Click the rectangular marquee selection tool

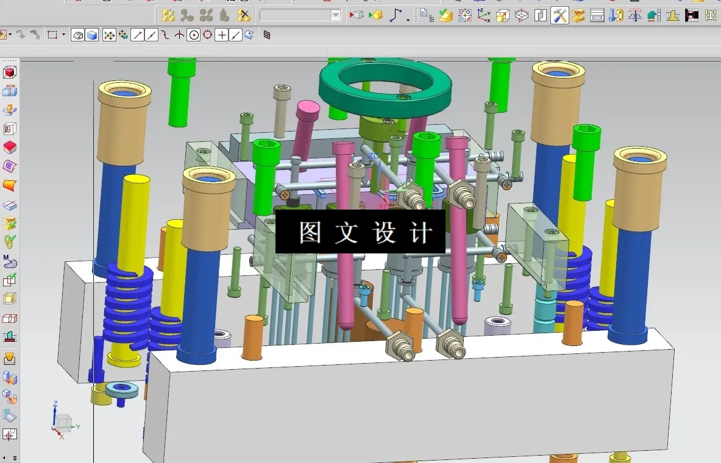[52, 35]
